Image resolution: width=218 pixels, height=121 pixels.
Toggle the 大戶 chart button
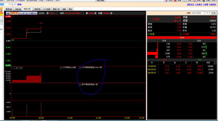(13, 13)
